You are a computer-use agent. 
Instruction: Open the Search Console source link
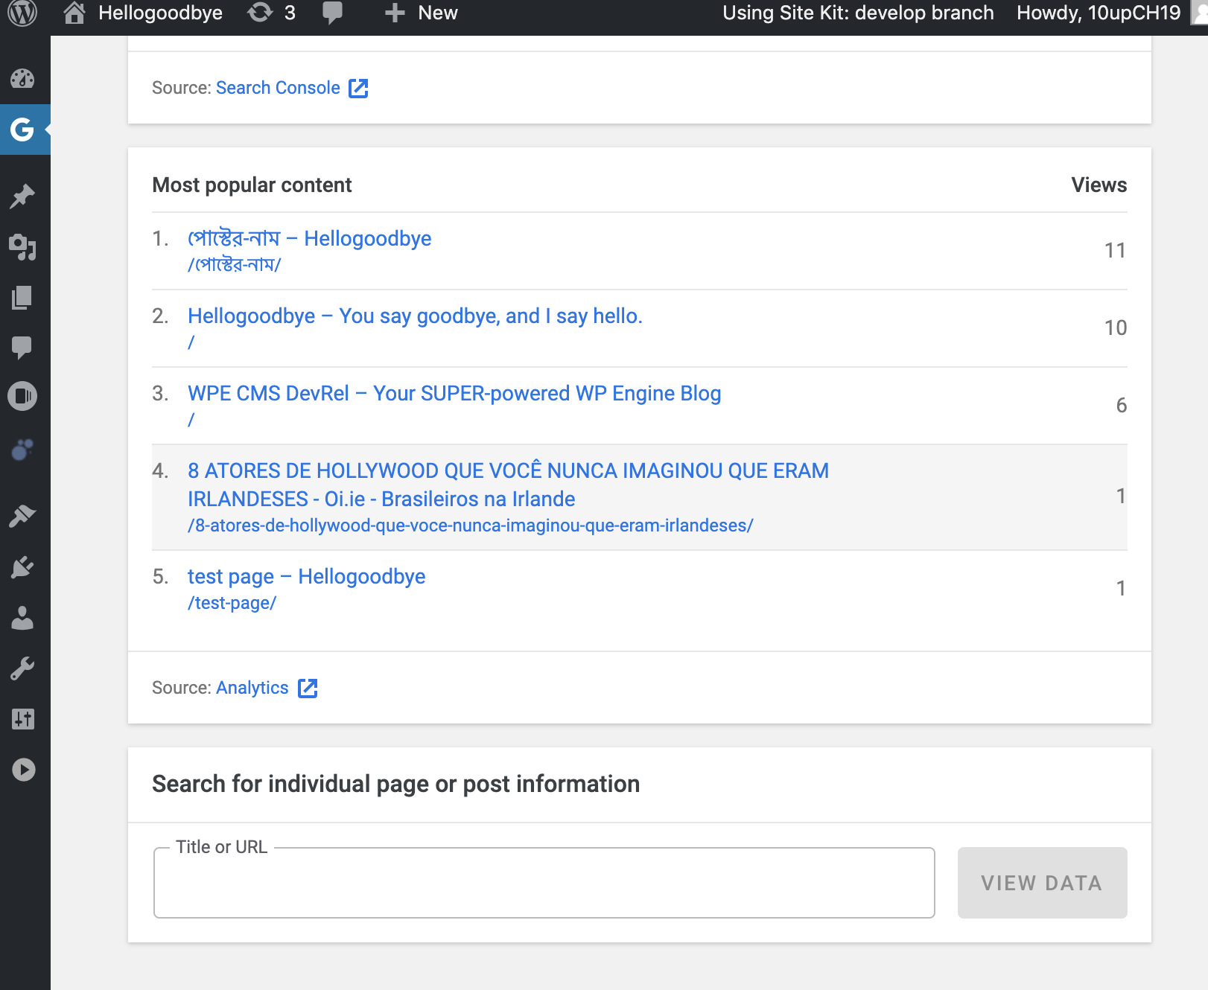[x=277, y=87]
